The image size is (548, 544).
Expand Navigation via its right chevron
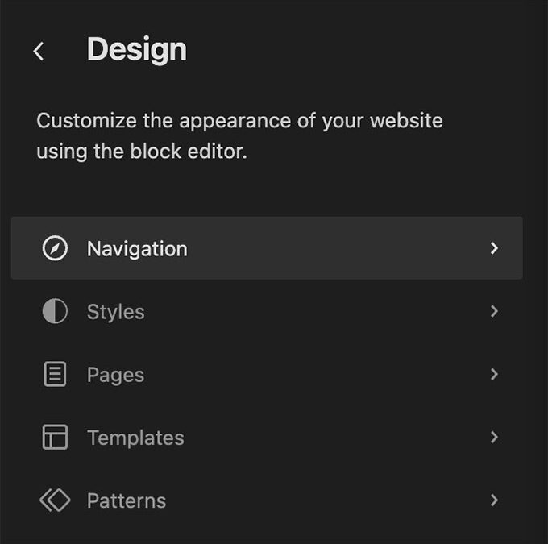tap(494, 248)
